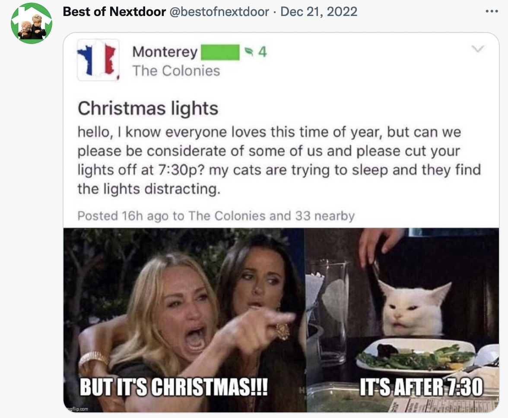508x418 pixels.
Task: Click the number 4 beside the leaf
Action: (x=262, y=52)
